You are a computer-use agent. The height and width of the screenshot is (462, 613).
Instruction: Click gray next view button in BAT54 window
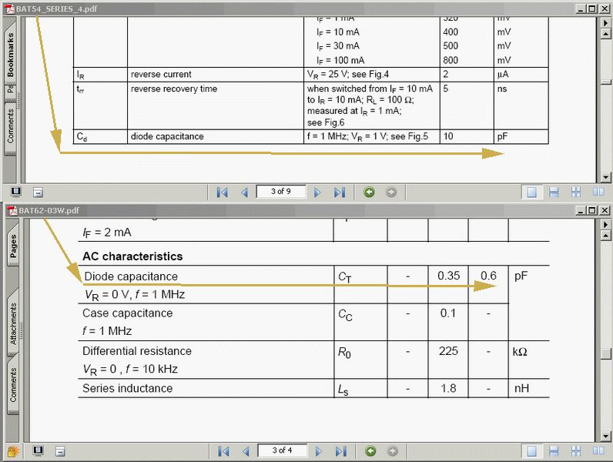391,192
